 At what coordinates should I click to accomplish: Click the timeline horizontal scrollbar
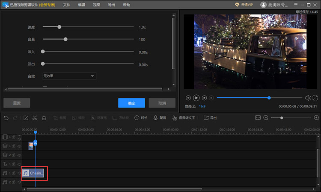[114, 189]
